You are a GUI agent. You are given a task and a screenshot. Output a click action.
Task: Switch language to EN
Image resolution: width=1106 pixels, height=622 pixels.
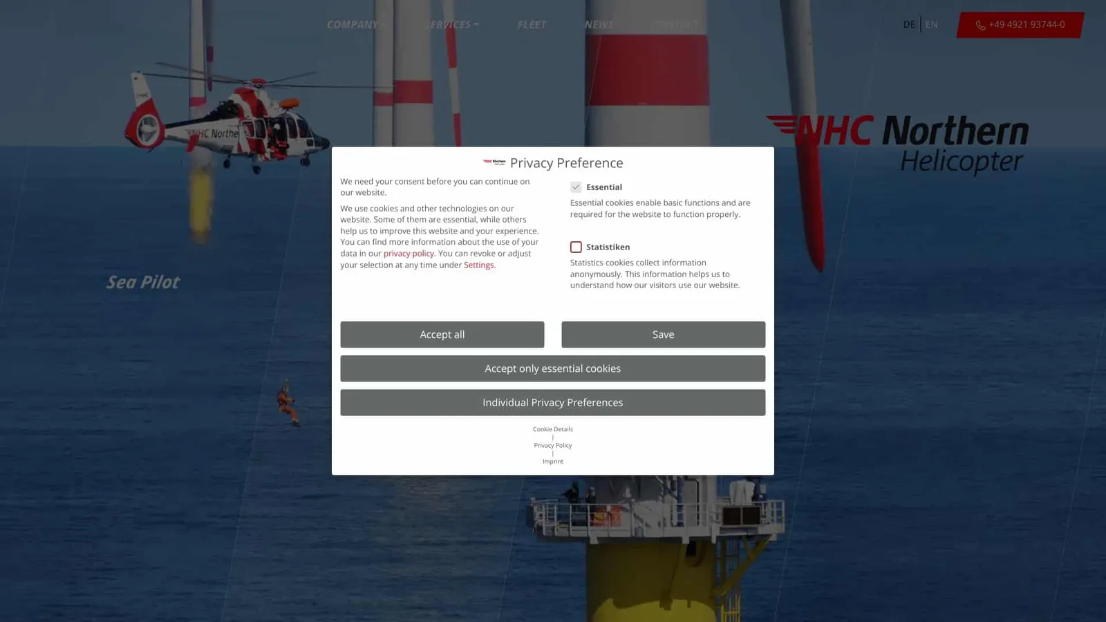click(932, 24)
